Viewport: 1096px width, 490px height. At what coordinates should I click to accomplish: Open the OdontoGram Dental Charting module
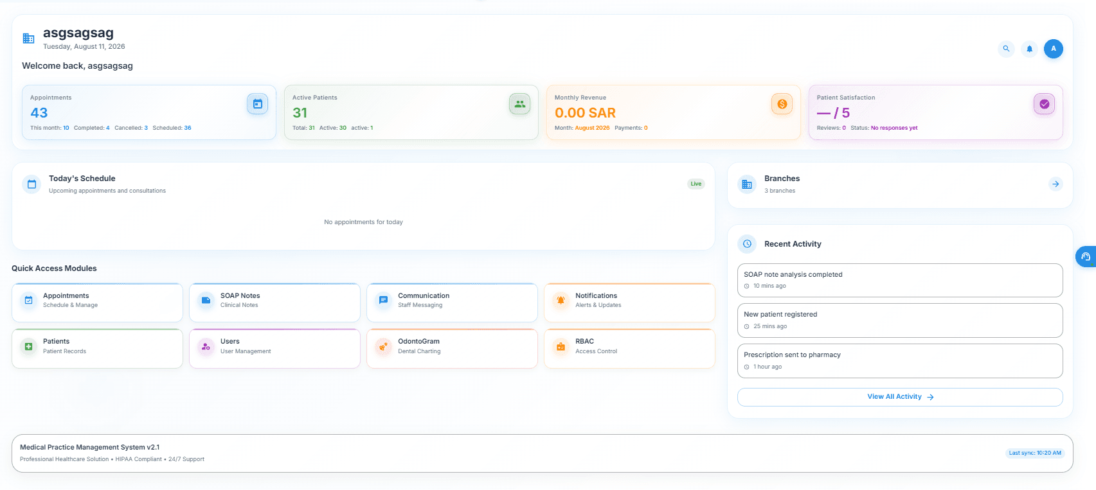point(452,349)
